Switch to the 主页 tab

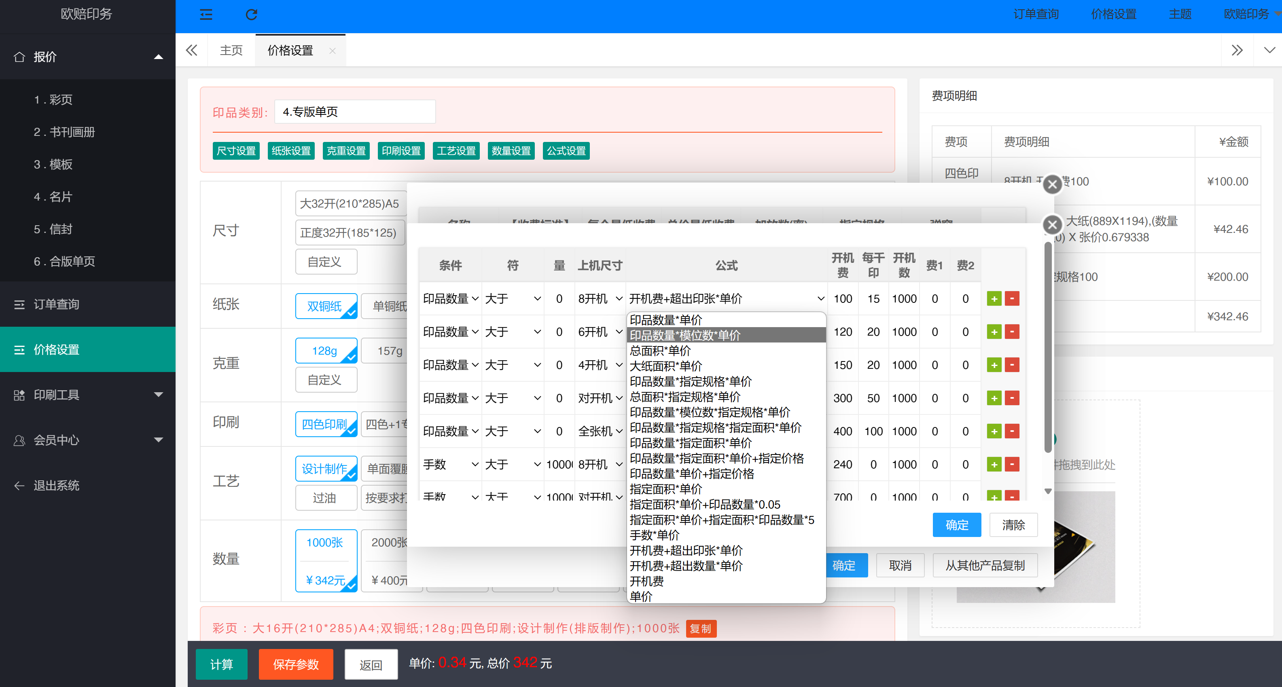(x=231, y=50)
